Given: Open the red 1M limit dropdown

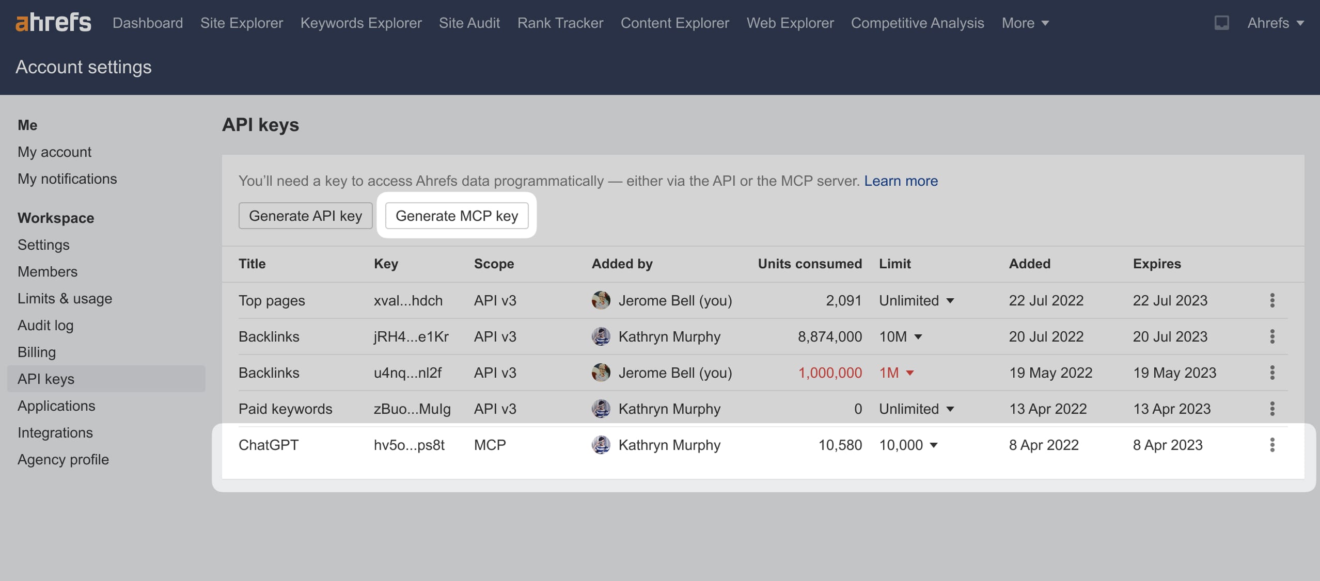Looking at the screenshot, I should tap(897, 373).
